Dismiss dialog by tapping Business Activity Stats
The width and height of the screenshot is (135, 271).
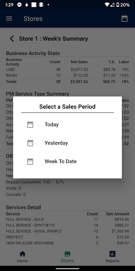(x=33, y=53)
